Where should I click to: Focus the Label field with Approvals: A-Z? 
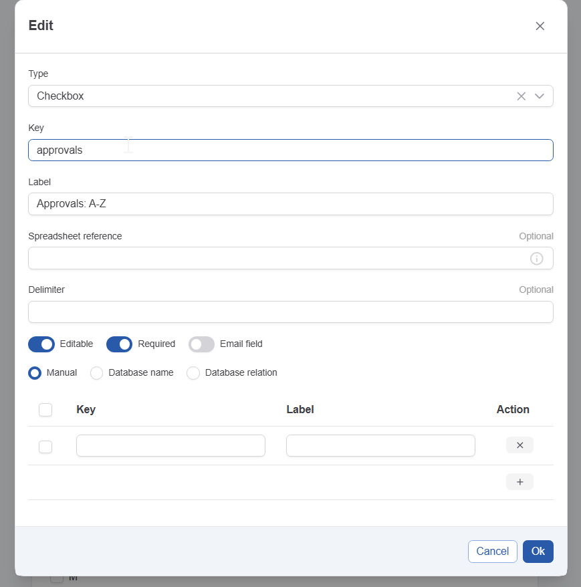click(x=290, y=204)
